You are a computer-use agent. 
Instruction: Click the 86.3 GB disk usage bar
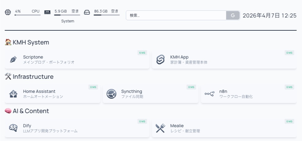pos(106,15)
